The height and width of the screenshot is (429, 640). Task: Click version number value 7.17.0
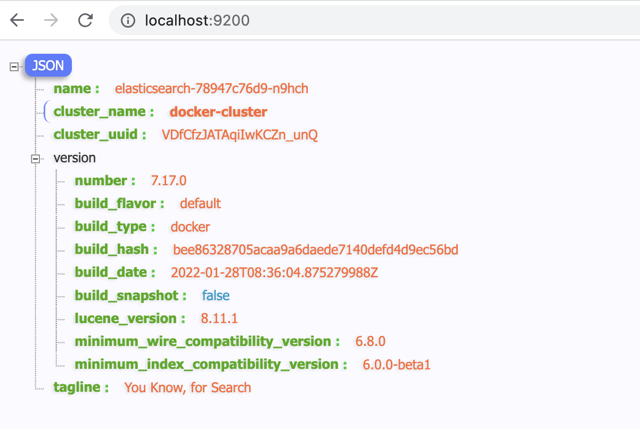169,181
